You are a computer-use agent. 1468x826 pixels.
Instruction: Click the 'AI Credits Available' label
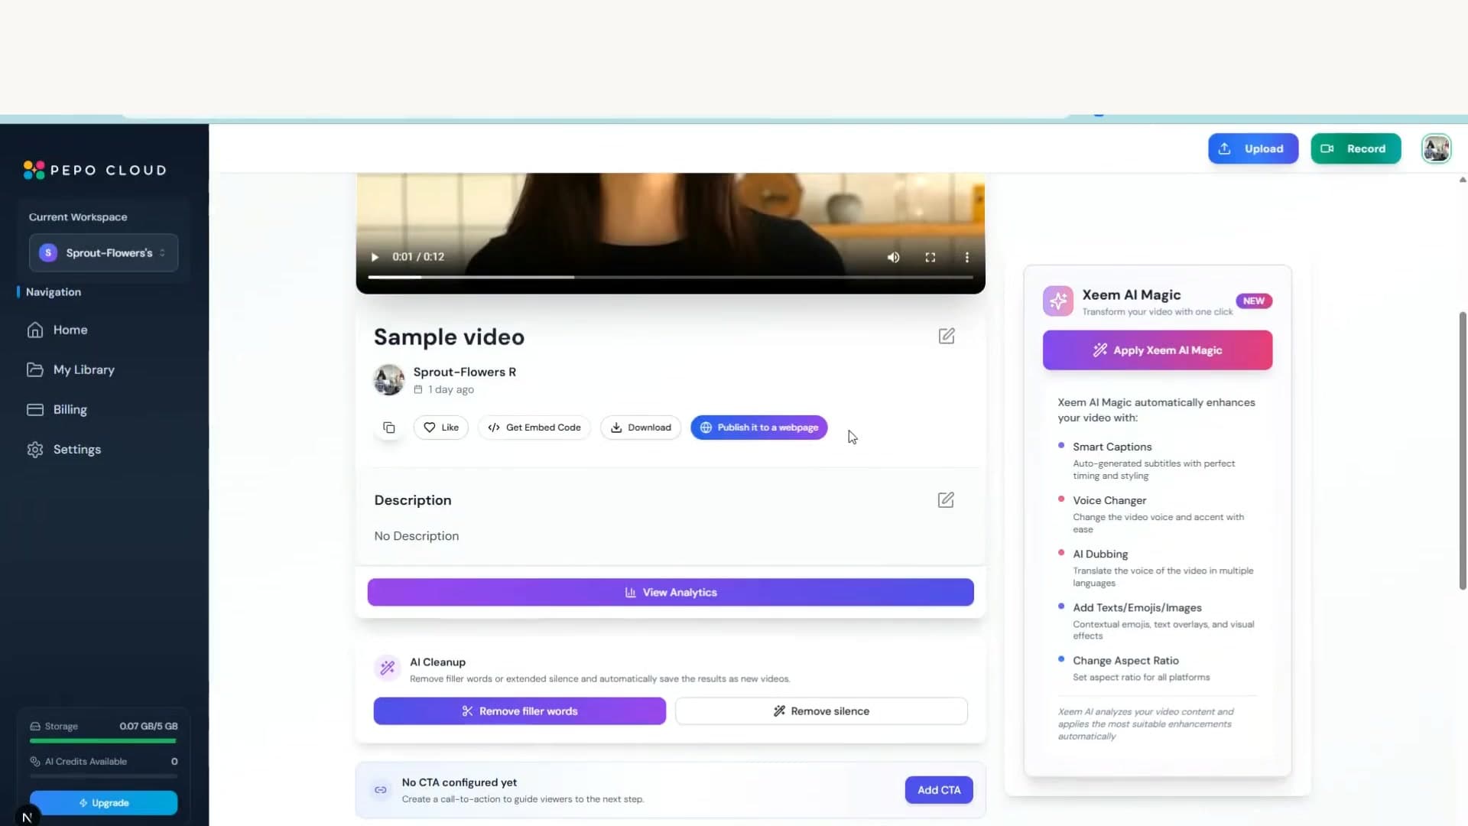[86, 761]
